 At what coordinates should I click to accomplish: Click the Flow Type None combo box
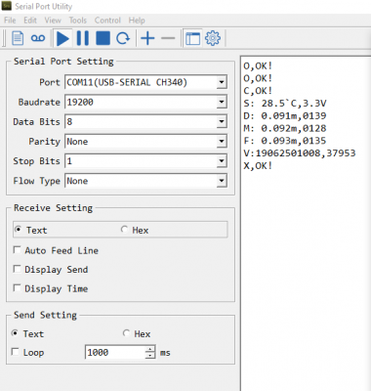(145, 181)
